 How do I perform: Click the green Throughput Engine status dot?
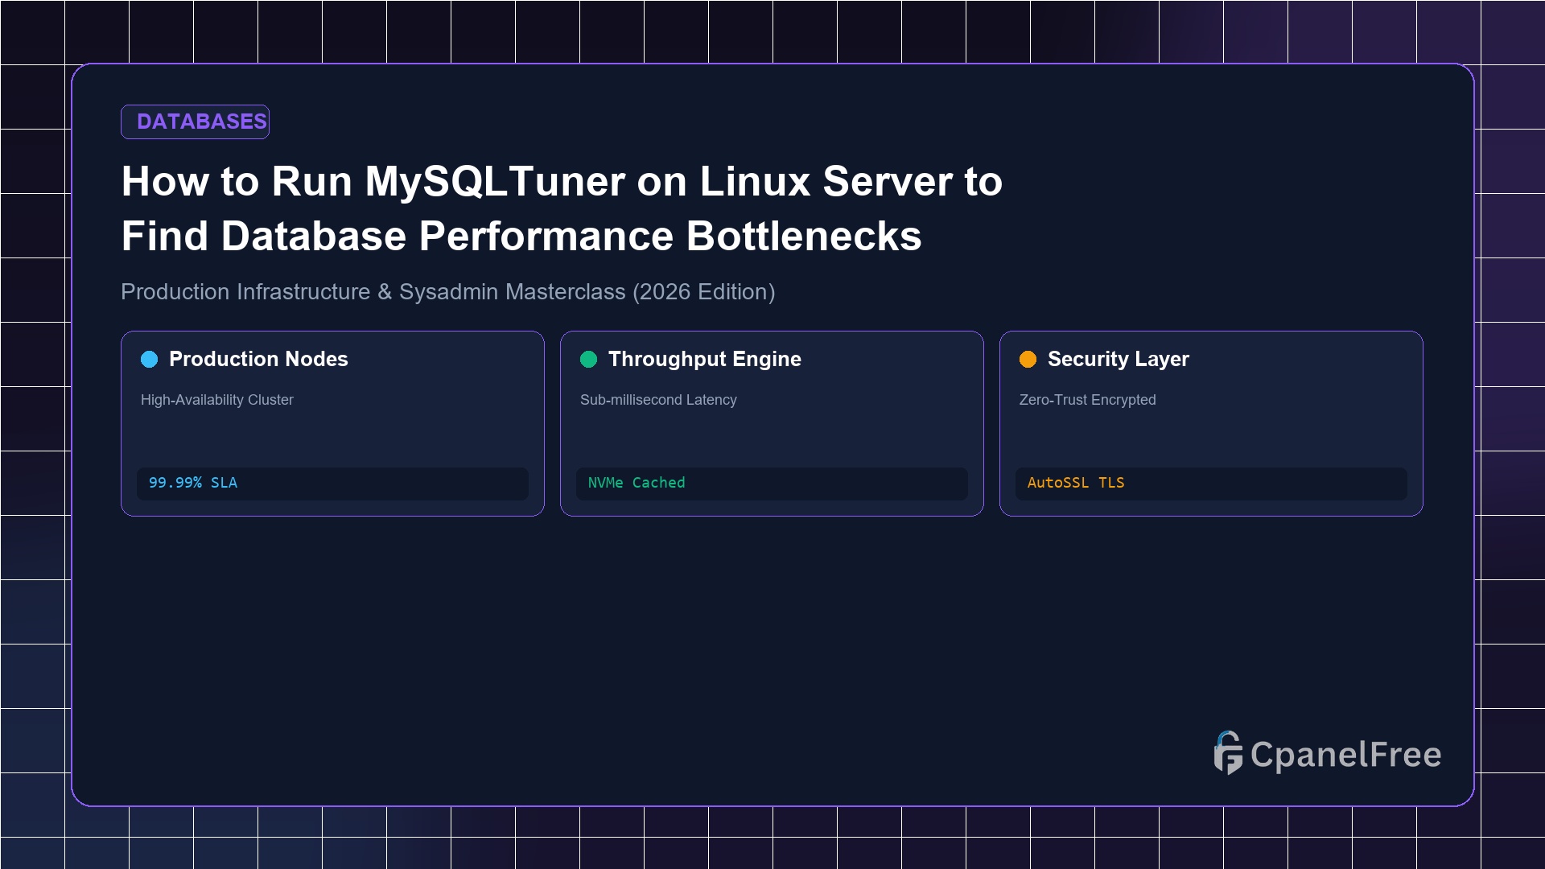(589, 359)
